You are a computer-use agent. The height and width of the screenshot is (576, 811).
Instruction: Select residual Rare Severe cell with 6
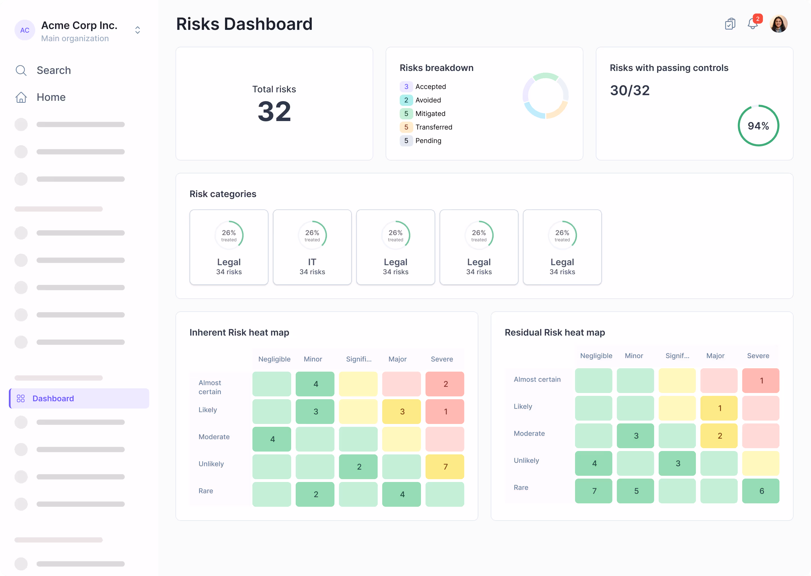[761, 491]
